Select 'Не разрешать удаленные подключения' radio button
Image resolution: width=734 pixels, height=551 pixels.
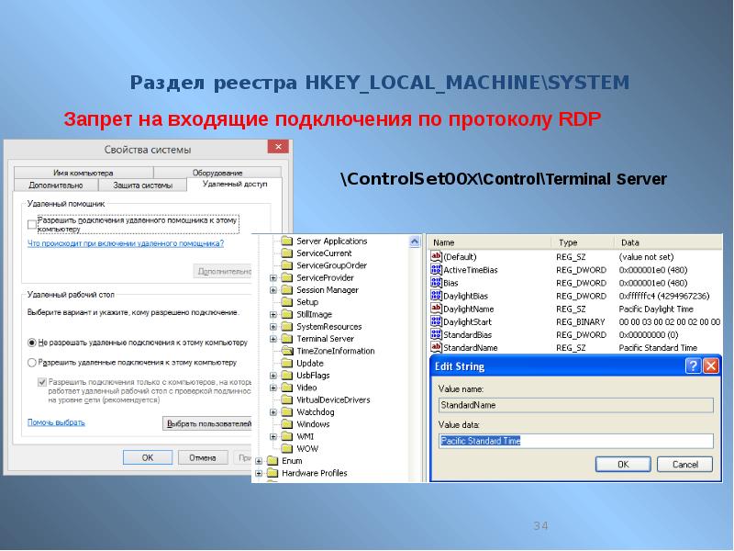32,342
